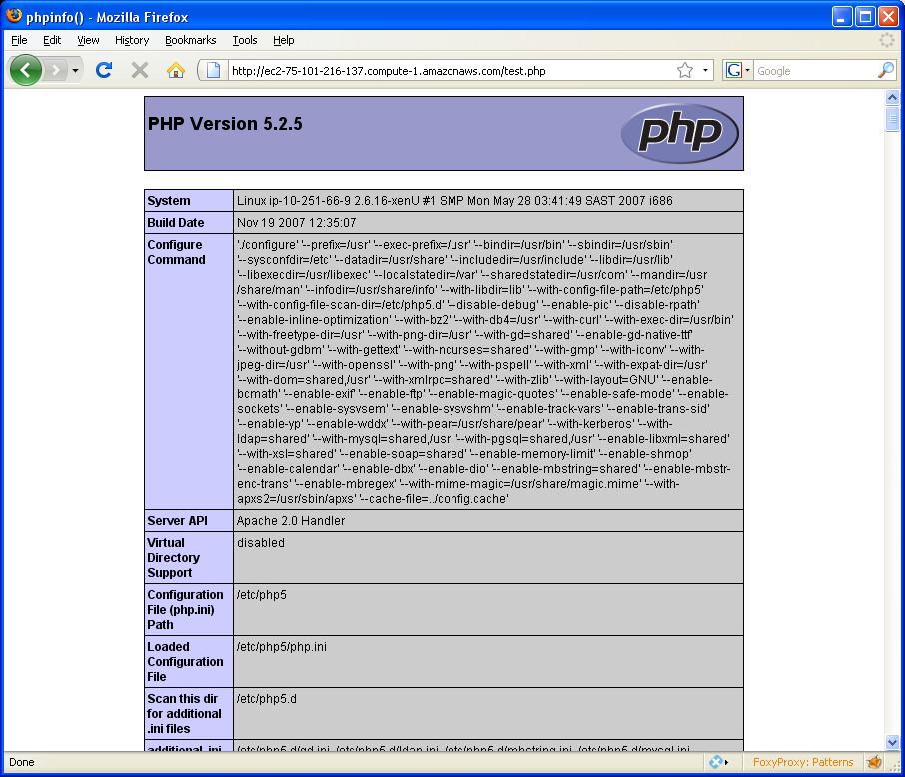This screenshot has width=905, height=777.
Task: Click the Configure Command label
Action: tap(176, 252)
